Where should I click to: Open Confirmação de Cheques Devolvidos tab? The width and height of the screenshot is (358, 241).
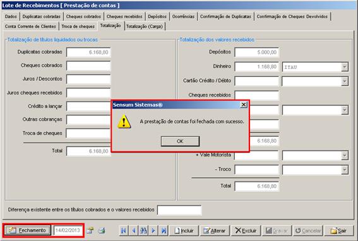coord(292,16)
